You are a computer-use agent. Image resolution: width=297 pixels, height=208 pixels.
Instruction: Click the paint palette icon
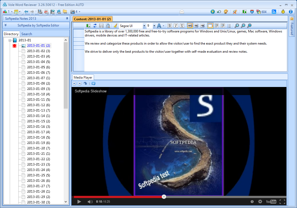[226, 12]
